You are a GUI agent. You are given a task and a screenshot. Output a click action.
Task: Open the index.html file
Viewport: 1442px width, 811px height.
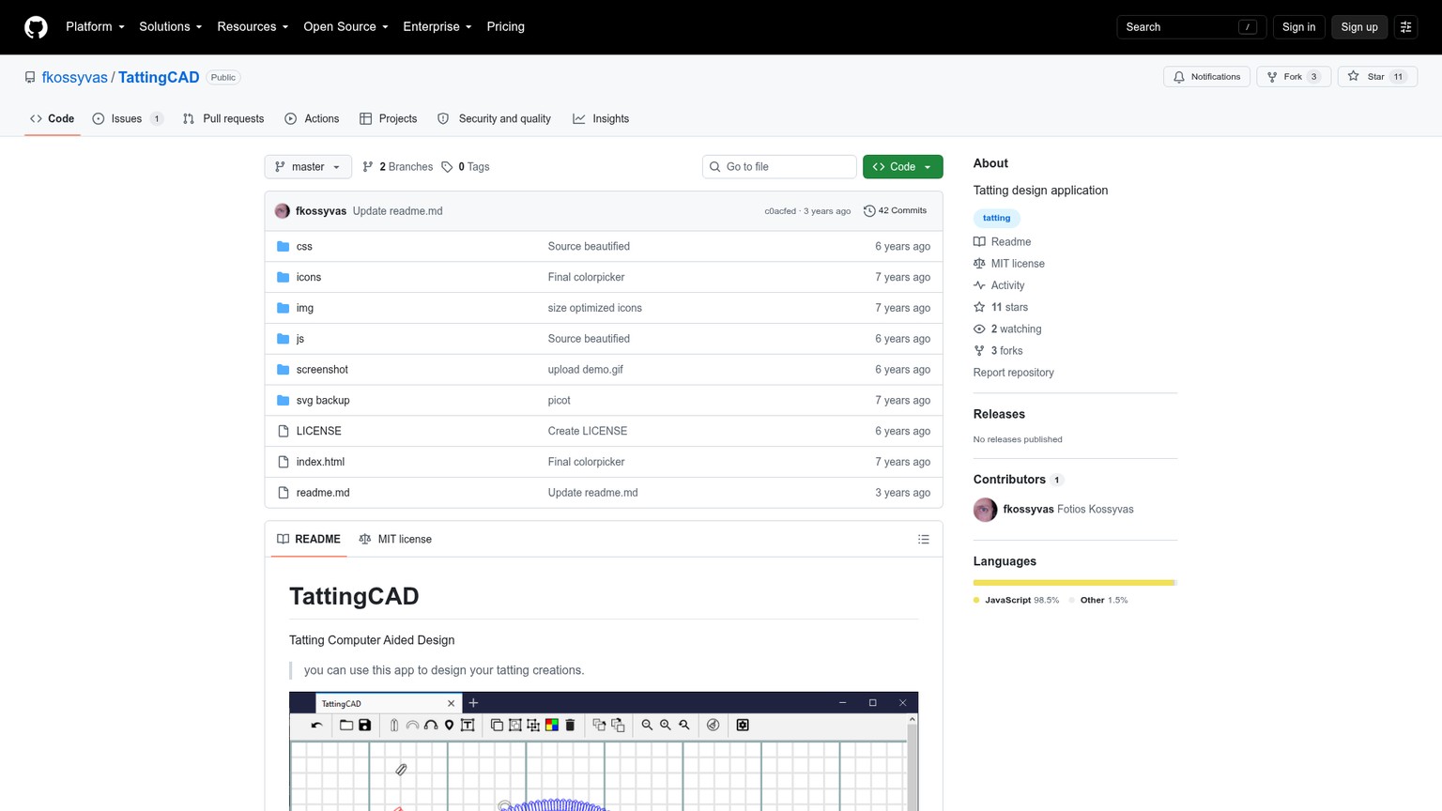click(320, 462)
